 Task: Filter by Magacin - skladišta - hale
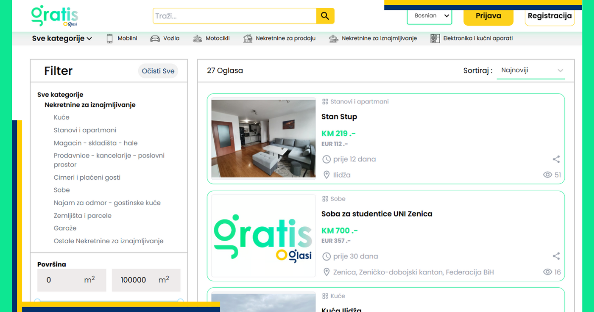click(96, 143)
